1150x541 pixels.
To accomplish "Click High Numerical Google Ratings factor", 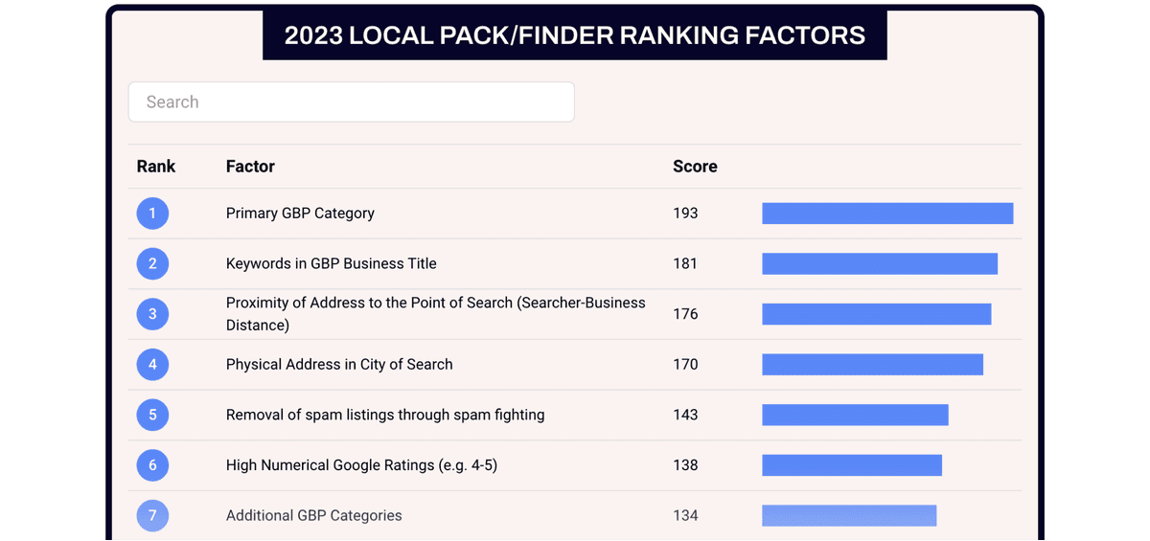I will 361,465.
